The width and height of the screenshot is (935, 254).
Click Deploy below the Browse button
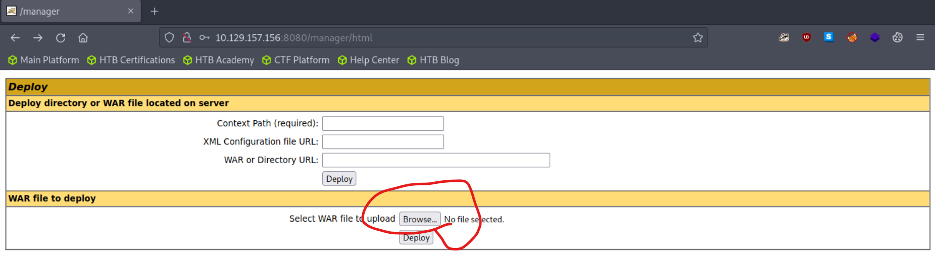(416, 238)
